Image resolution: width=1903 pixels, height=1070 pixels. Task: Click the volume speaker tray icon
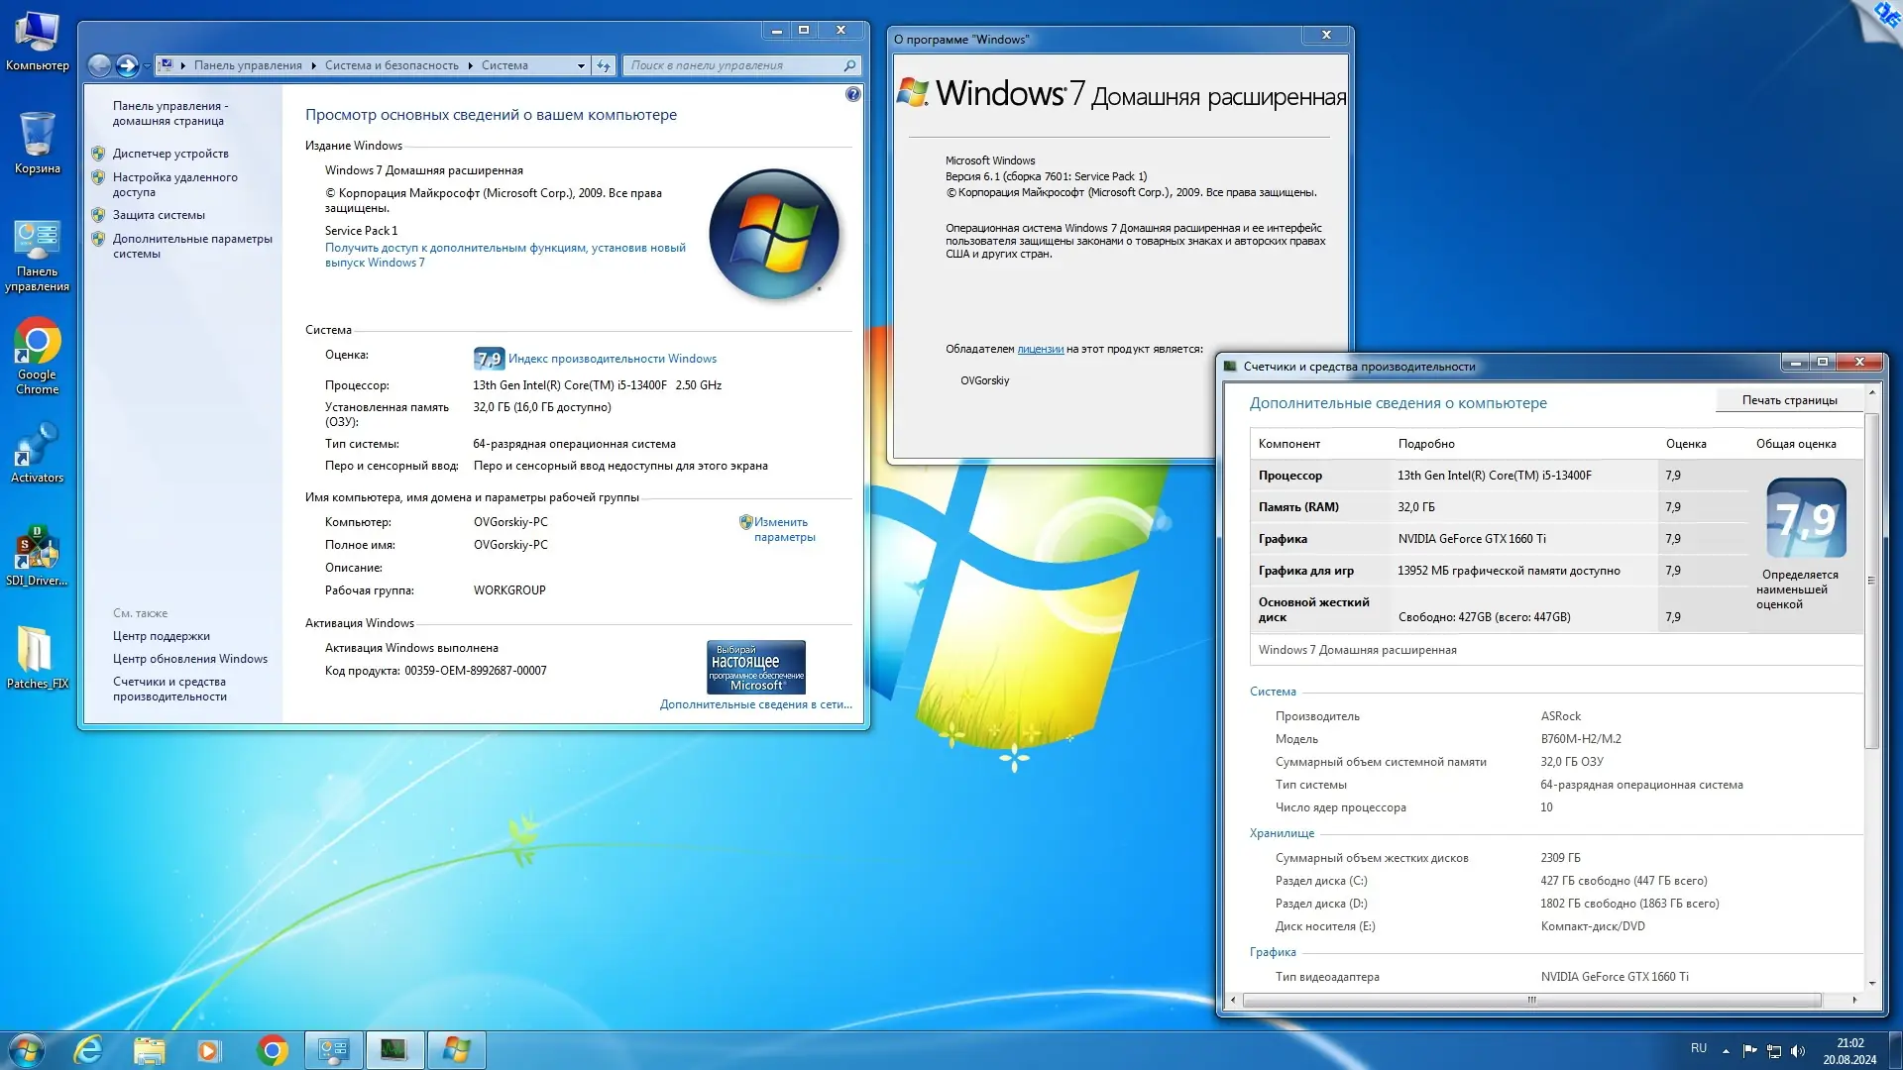point(1798,1051)
